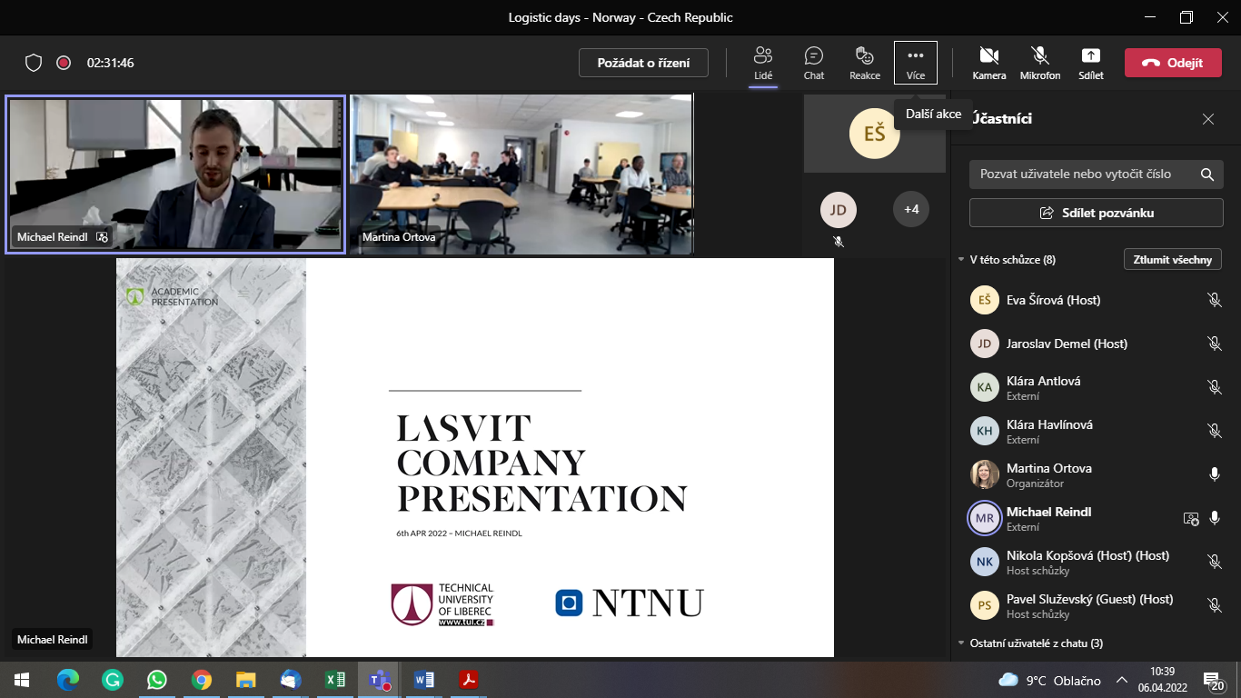Open Google Chrome from taskbar
This screenshot has height=698, width=1241.
coord(202,680)
